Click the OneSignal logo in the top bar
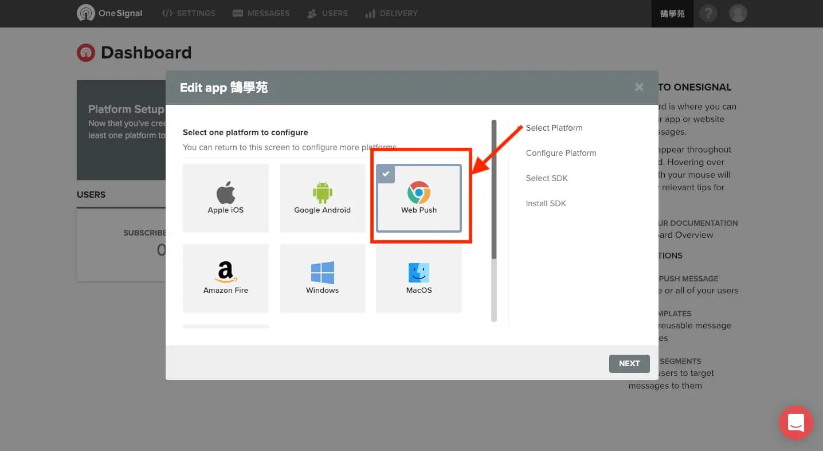This screenshot has width=823, height=451. coord(109,13)
